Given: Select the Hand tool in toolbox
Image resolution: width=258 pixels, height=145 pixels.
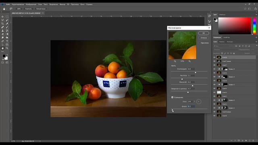Looking at the screenshot, I should click(x=2, y=48).
